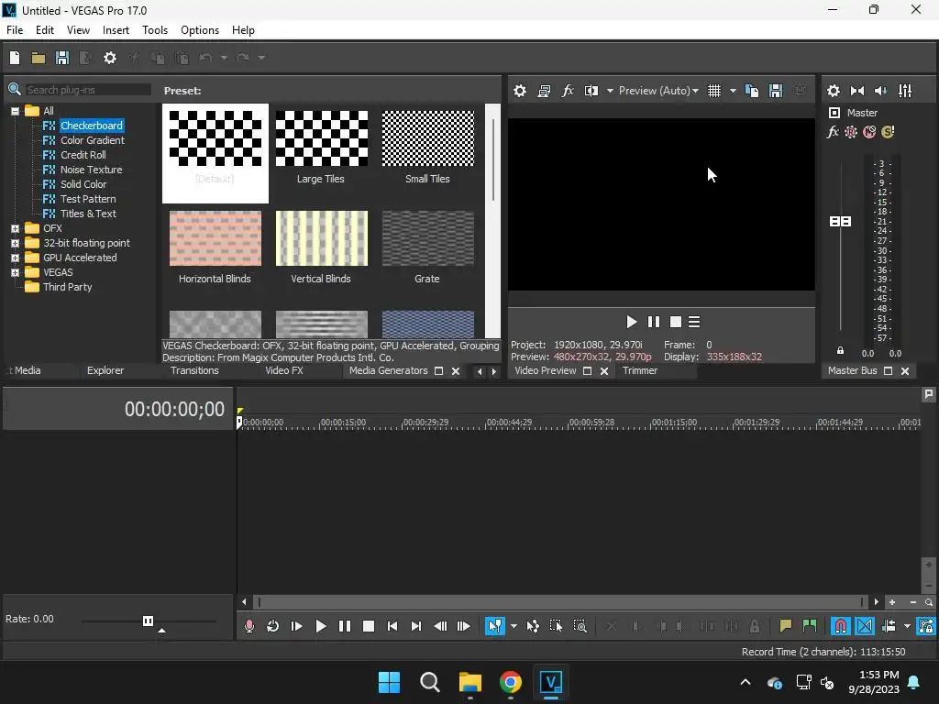Insert a region with the green flags icon
This screenshot has width=939, height=704.
pos(810,626)
